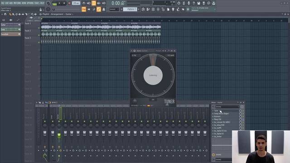Click the undo history icon in top toolbar
The height and width of the screenshot is (163, 290).
[x=179, y=3]
